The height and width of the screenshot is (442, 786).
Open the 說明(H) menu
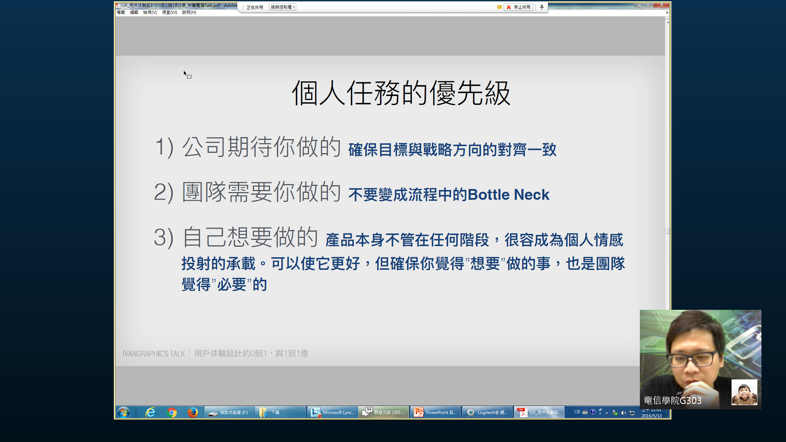(x=189, y=12)
